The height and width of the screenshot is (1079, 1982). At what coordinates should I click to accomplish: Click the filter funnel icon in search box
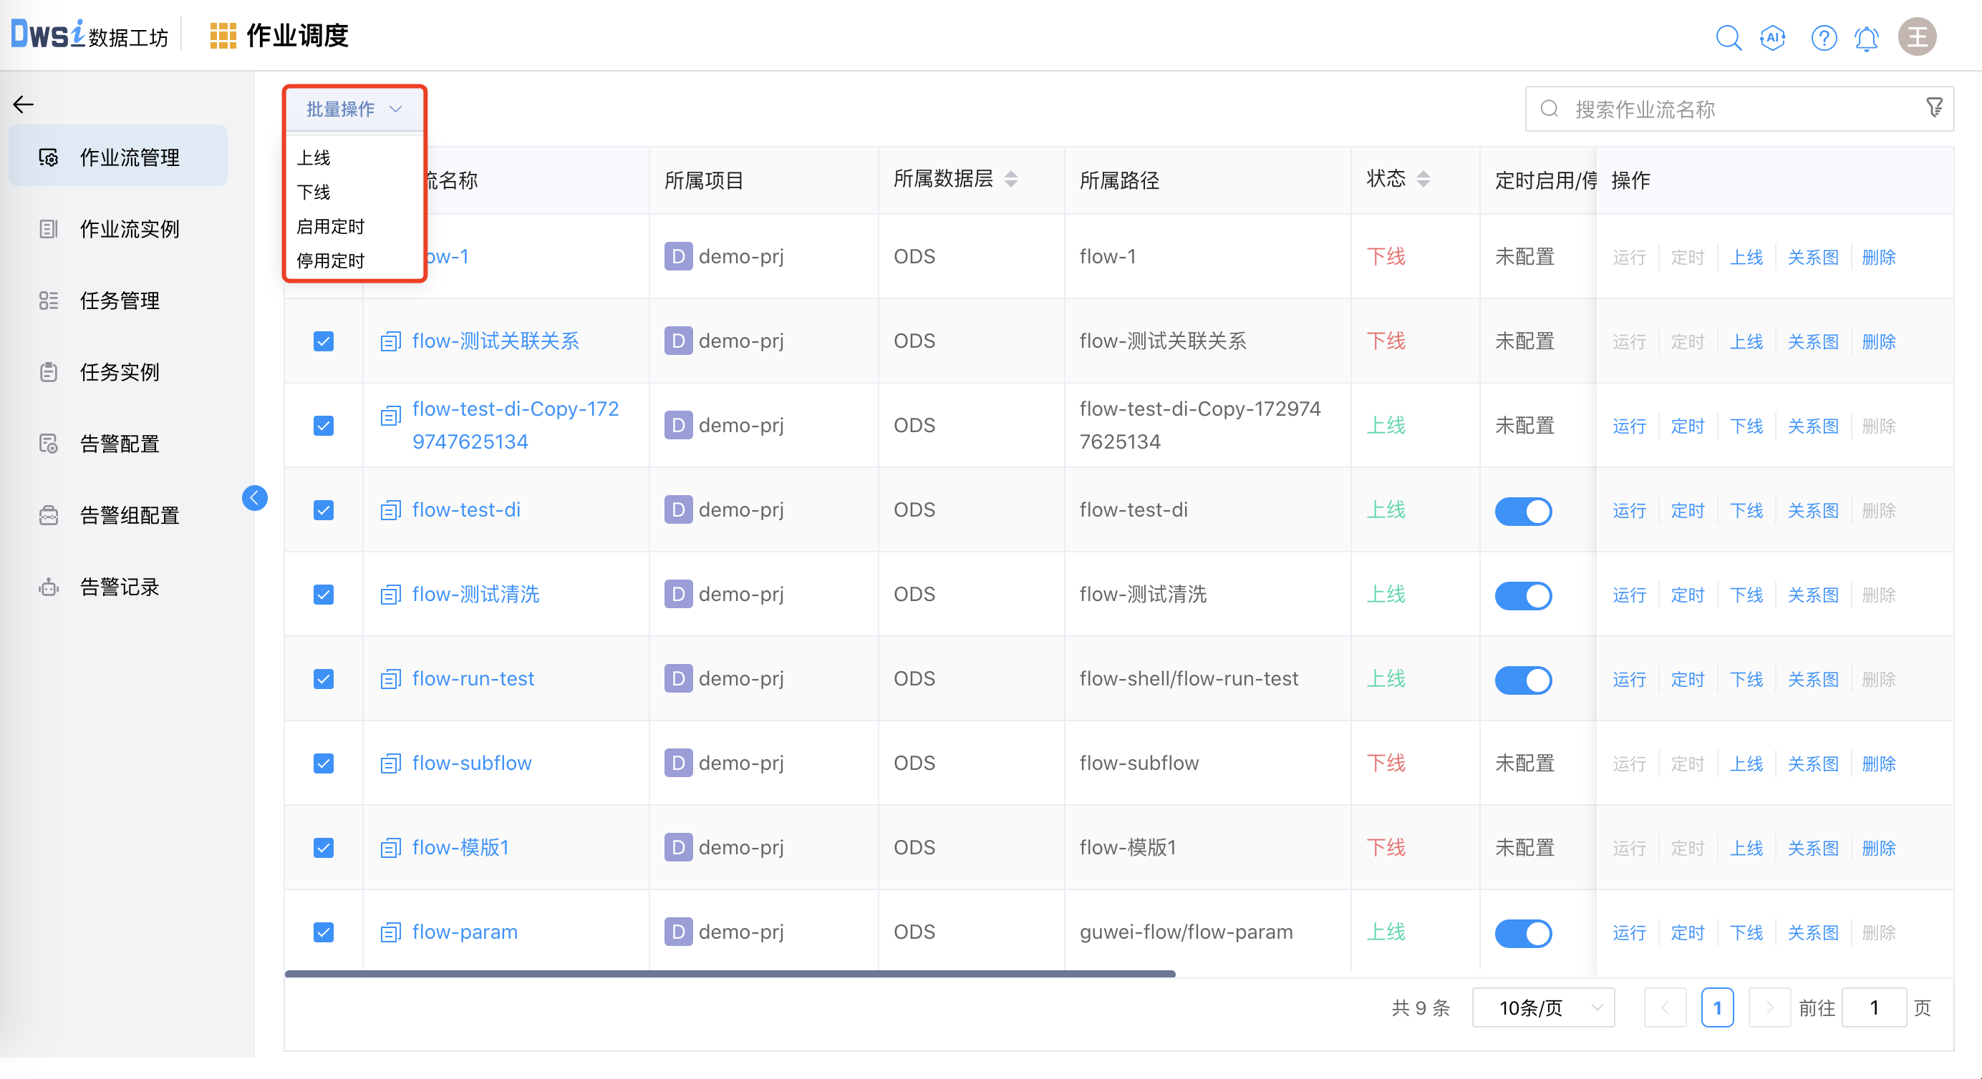tap(1933, 107)
